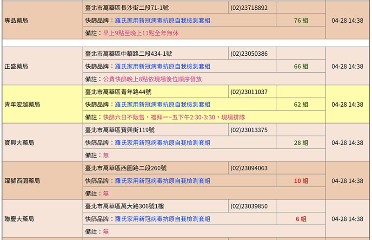Click phone number (02)23050386

coord(249,54)
